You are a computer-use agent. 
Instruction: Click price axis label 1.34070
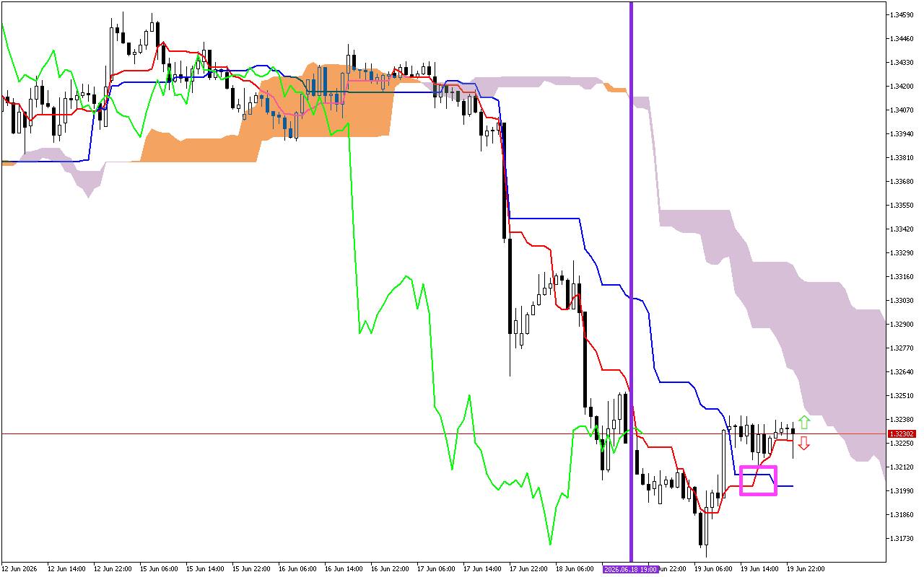[x=902, y=110]
